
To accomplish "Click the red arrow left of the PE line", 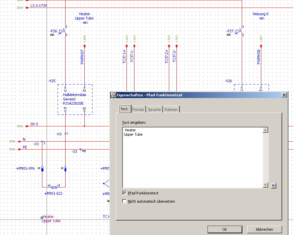I will [x=20, y=149].
